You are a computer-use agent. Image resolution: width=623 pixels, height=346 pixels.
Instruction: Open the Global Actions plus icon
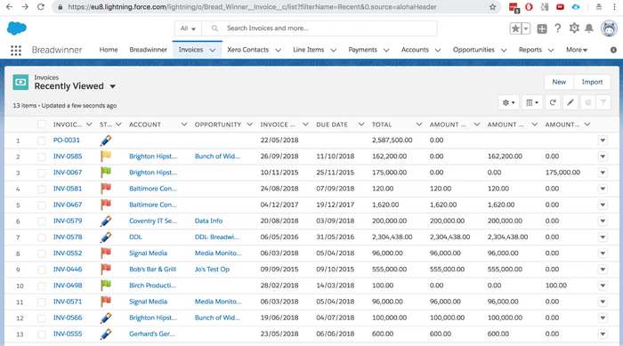542,28
